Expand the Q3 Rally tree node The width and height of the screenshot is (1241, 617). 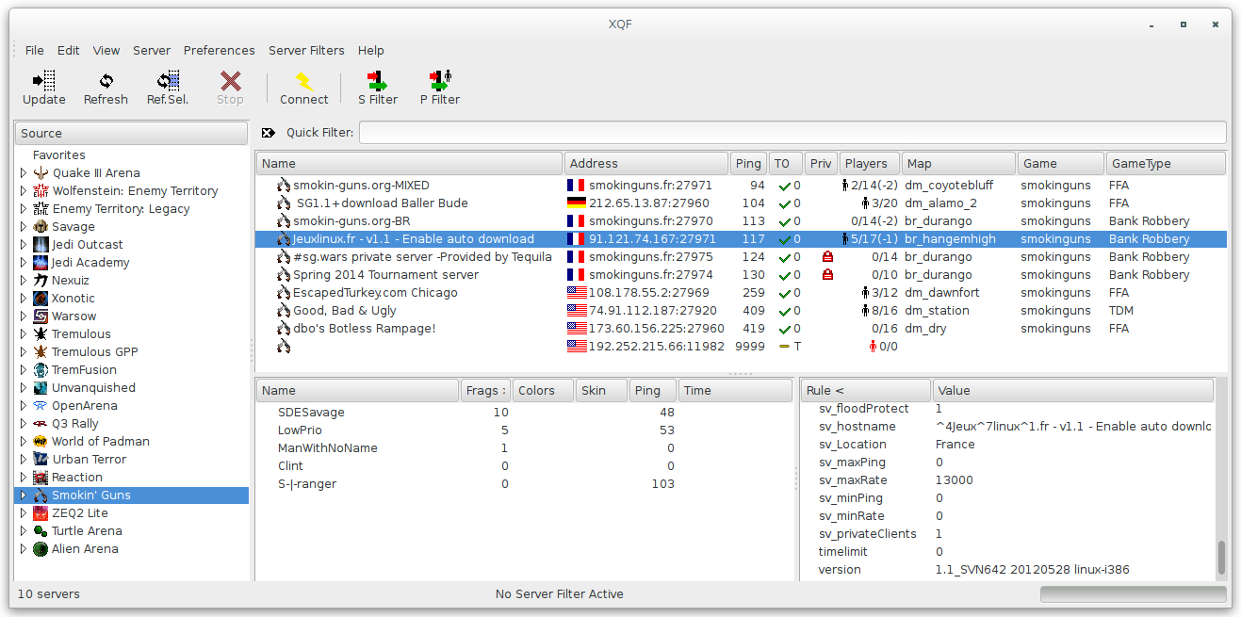pyautogui.click(x=24, y=424)
